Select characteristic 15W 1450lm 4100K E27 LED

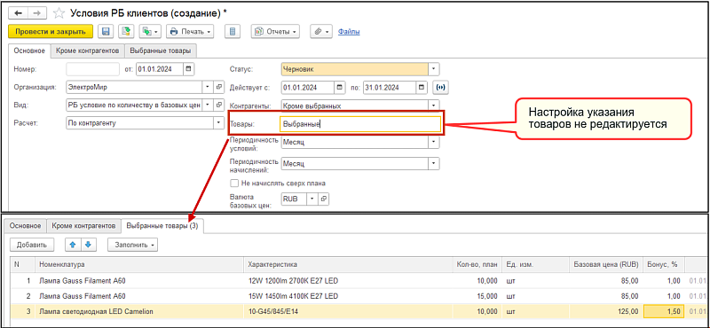[293, 296]
